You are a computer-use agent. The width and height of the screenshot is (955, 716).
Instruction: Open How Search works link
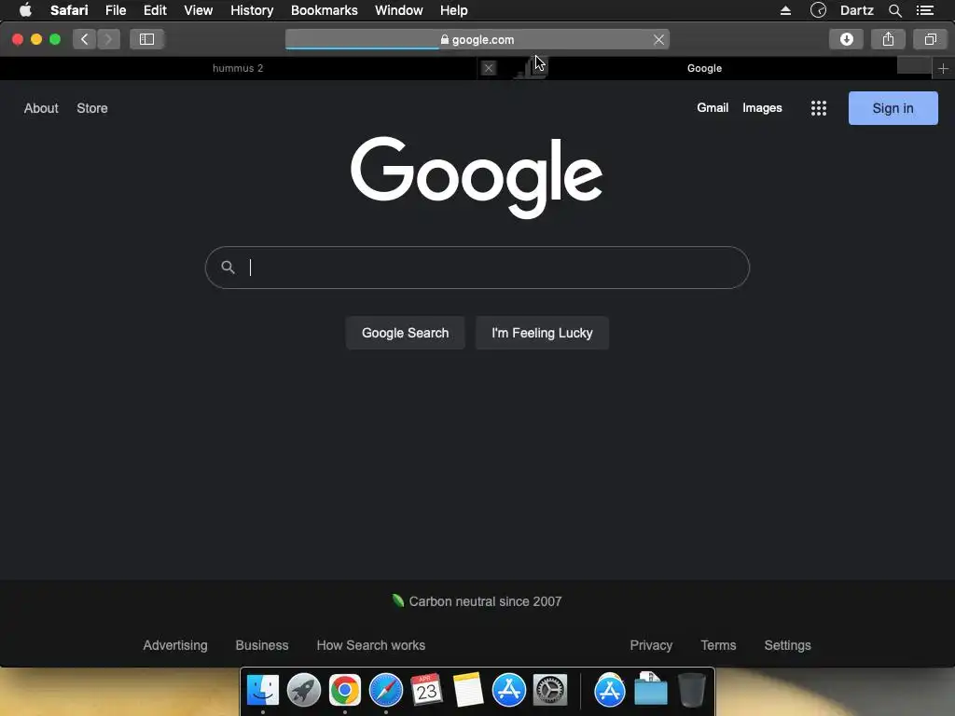[x=371, y=645]
